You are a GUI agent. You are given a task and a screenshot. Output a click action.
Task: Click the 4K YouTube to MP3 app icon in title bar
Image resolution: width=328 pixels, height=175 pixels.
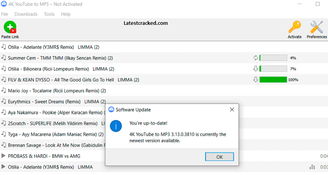click(x=4, y=4)
